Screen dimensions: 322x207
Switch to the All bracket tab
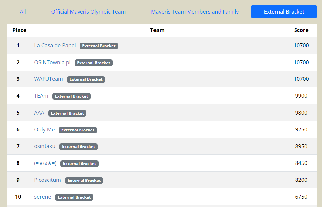pyautogui.click(x=23, y=12)
